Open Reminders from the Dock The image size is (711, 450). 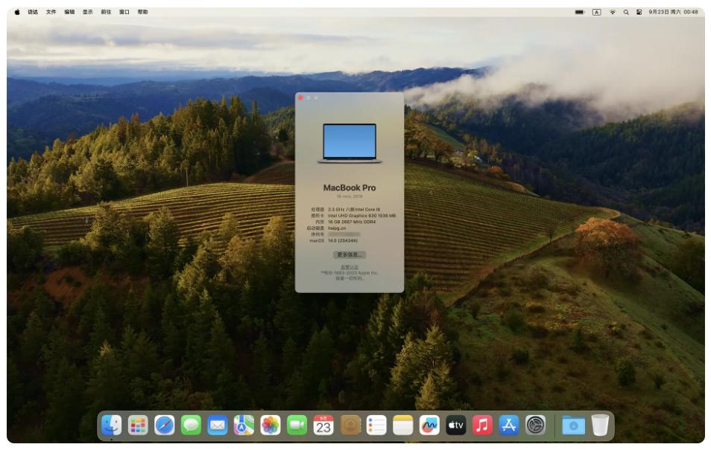[376, 425]
